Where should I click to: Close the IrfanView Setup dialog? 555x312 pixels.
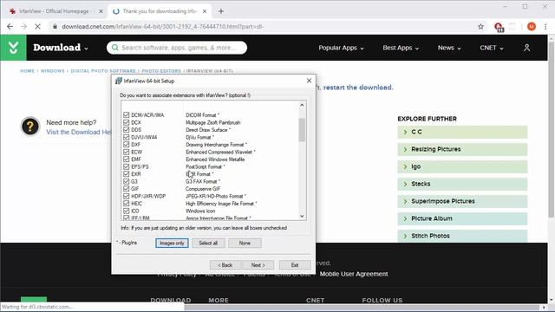coord(309,81)
